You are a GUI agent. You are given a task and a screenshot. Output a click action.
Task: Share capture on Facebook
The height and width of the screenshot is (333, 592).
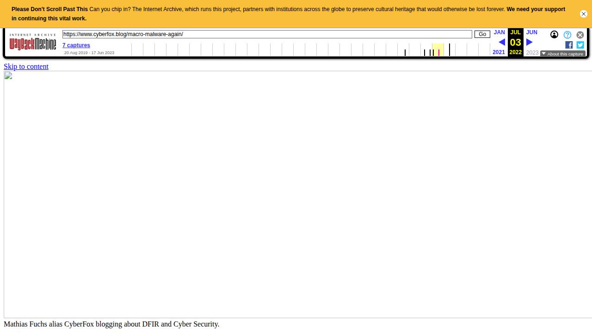point(569,45)
